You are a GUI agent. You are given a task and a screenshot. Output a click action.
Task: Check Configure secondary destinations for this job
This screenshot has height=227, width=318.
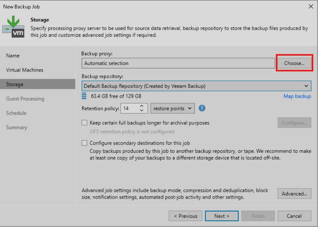click(84, 143)
